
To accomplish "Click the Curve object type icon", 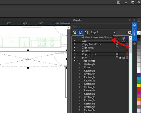I will pyautogui.click(x=79, y=67).
